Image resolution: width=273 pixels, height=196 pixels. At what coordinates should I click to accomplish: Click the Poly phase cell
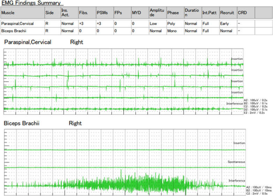(x=175, y=24)
